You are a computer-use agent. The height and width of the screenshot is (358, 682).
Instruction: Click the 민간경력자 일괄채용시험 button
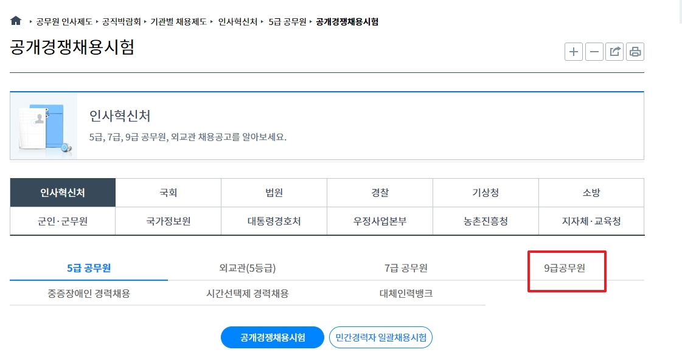pyautogui.click(x=381, y=337)
